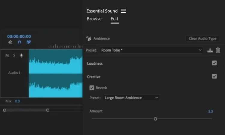The width and height of the screenshot is (225, 135).
Task: Mute Audio 1 with the M button
Action: [7, 56]
